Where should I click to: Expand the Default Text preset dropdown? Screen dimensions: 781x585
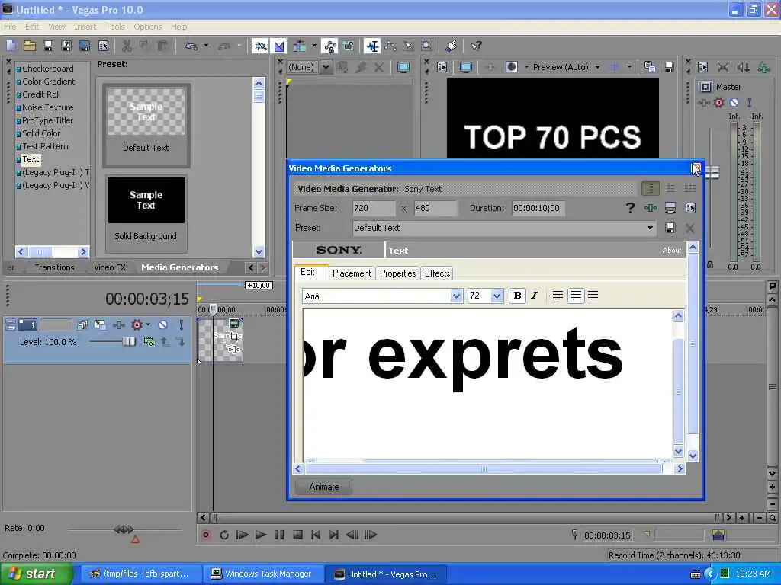point(650,228)
